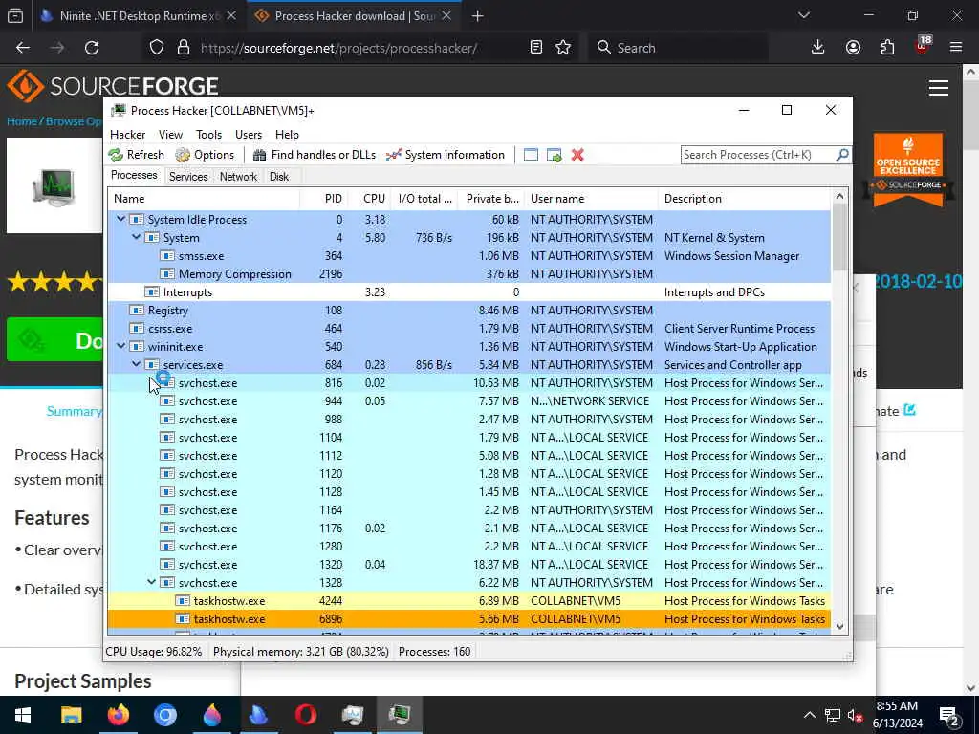Screen dimensions: 979x734
Task: Collapse the System process node
Action: (x=136, y=237)
